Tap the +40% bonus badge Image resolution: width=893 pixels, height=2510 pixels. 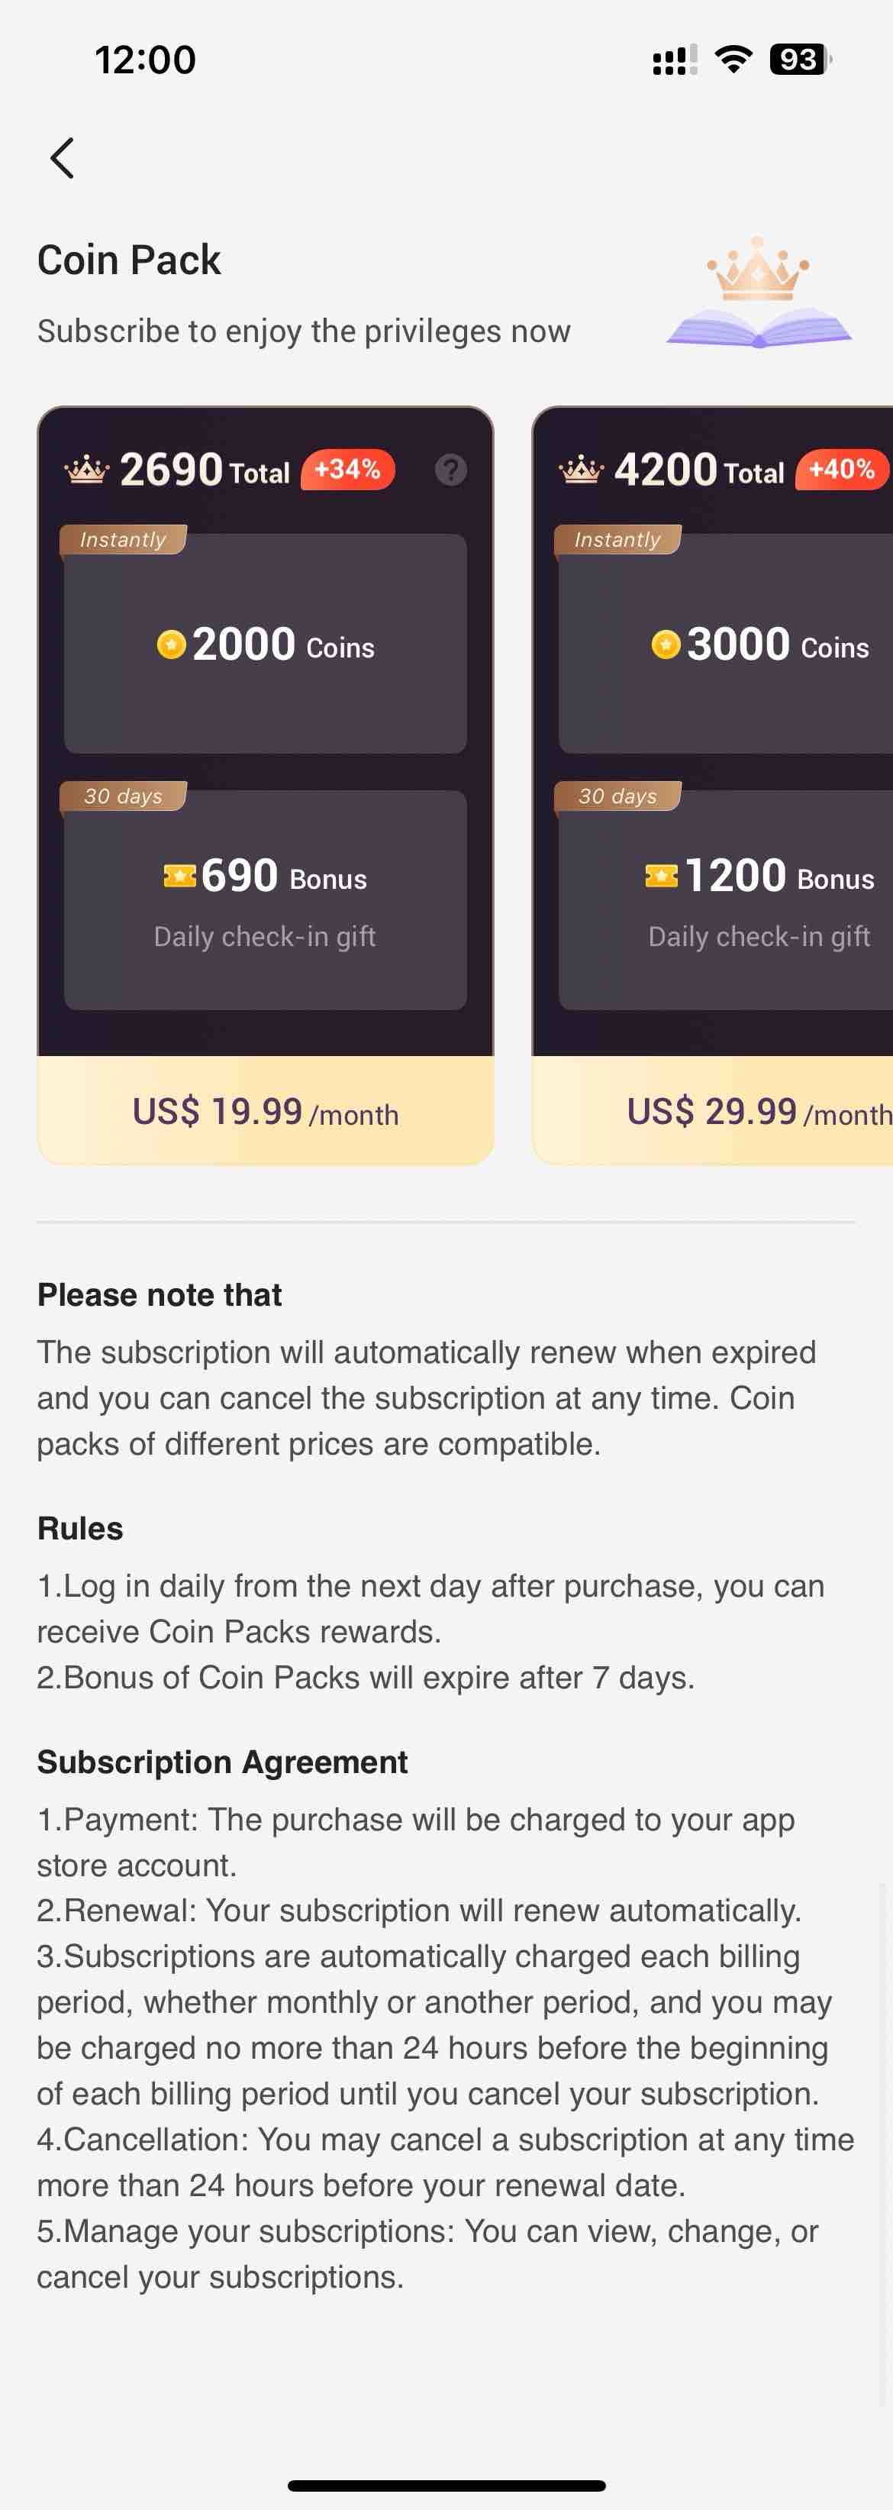coord(843,470)
